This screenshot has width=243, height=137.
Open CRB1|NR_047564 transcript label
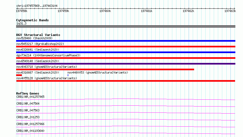click(28, 103)
